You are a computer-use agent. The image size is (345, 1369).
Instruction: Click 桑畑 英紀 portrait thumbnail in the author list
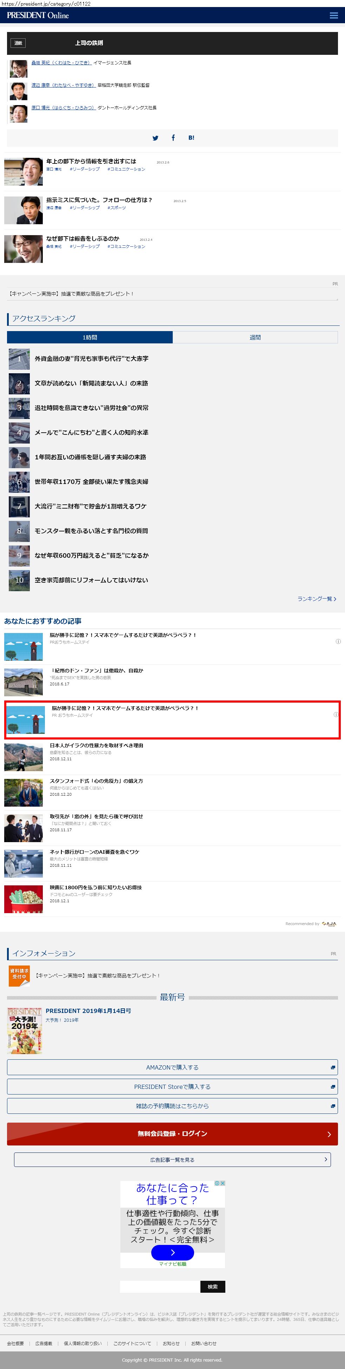click(x=18, y=69)
